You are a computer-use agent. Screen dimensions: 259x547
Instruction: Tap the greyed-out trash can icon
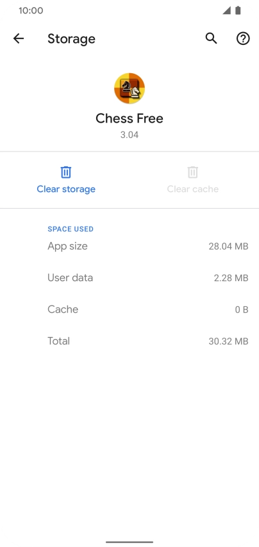click(x=192, y=172)
